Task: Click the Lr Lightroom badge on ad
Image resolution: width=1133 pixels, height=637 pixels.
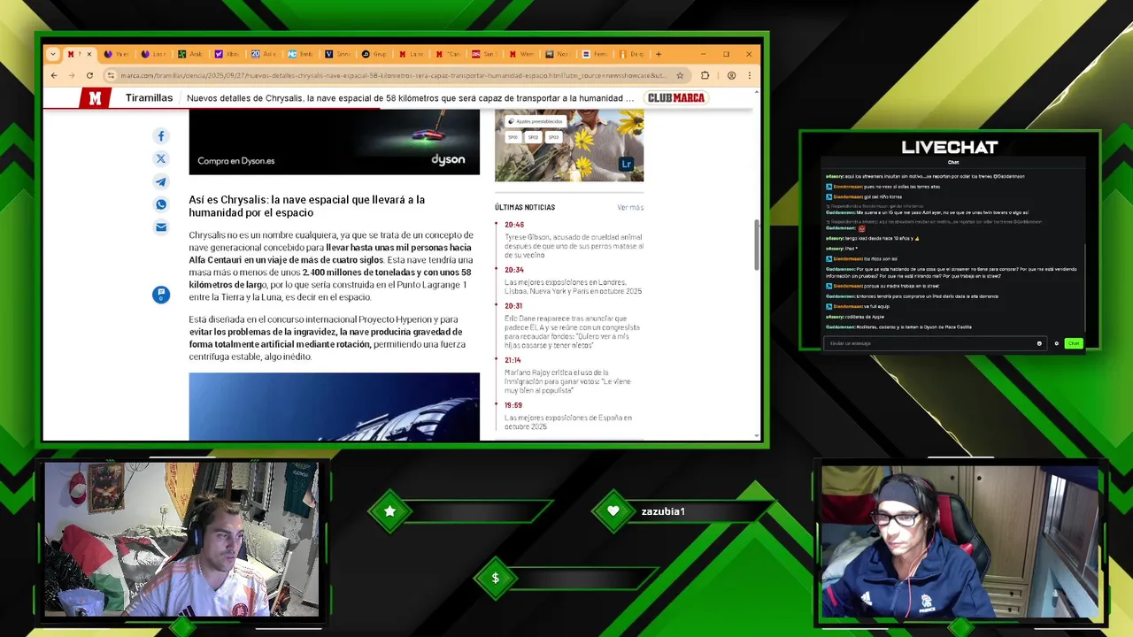Action: tap(627, 164)
